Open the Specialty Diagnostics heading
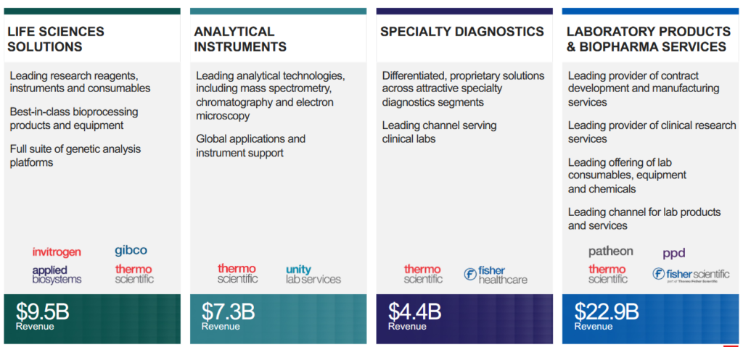The image size is (743, 347). pyautogui.click(x=462, y=32)
